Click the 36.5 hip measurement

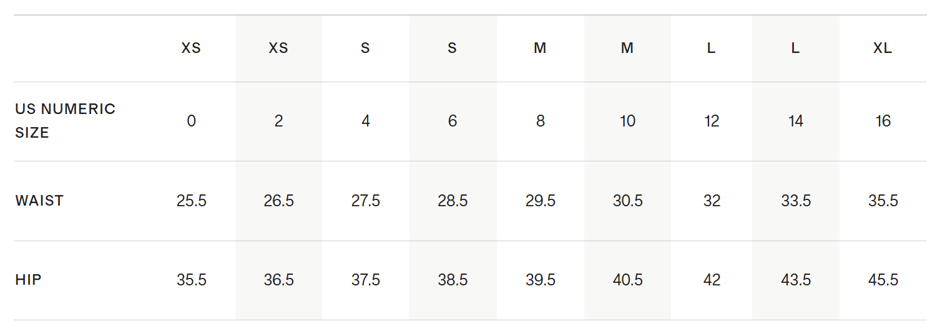(278, 280)
